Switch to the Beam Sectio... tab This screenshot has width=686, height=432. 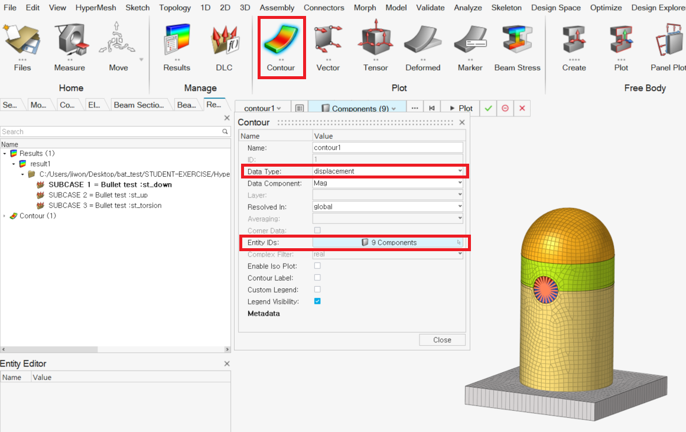[139, 105]
